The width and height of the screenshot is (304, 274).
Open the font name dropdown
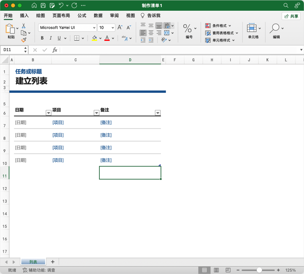point(94,28)
